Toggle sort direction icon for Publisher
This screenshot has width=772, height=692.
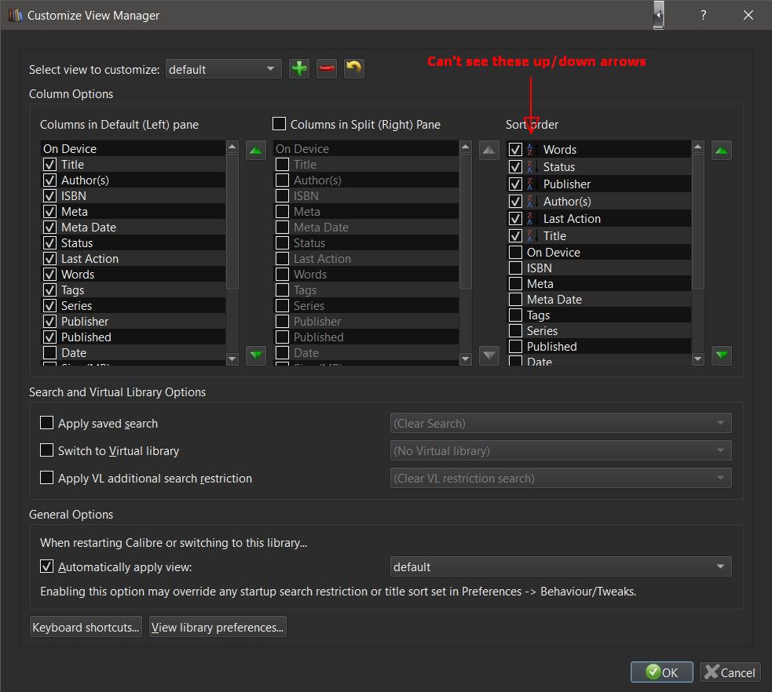531,184
